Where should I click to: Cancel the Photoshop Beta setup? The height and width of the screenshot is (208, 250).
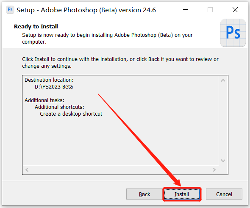tap(224, 194)
